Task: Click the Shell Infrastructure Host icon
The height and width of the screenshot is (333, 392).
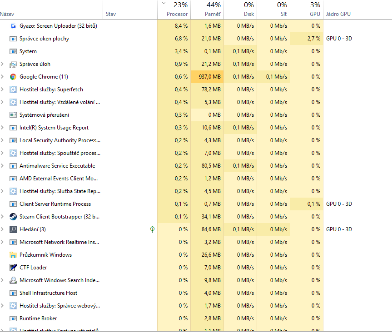Action: point(13,293)
